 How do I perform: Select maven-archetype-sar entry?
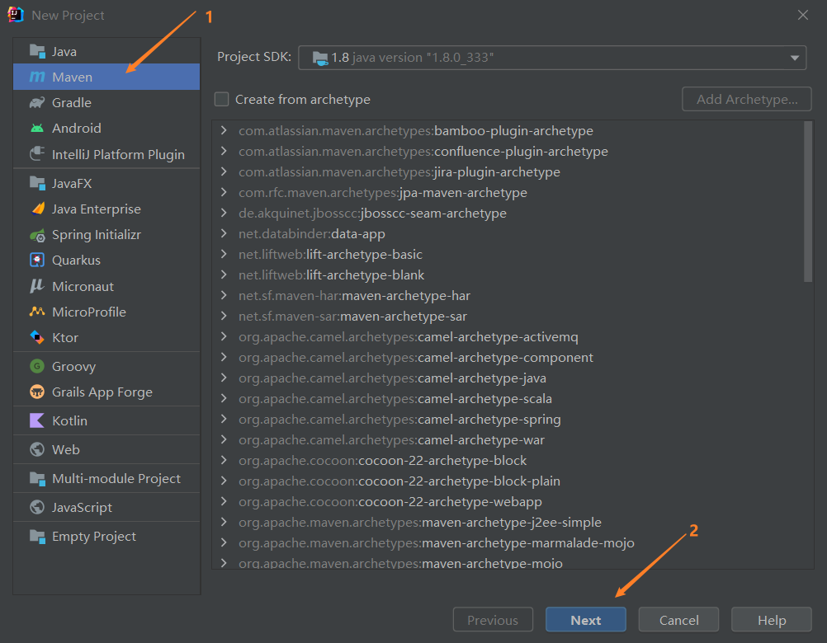353,316
